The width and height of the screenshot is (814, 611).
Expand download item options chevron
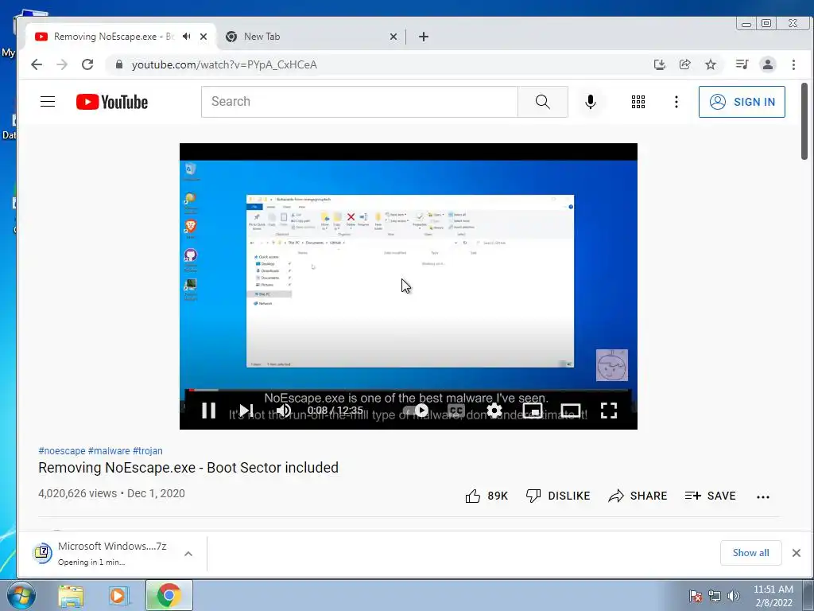188,554
